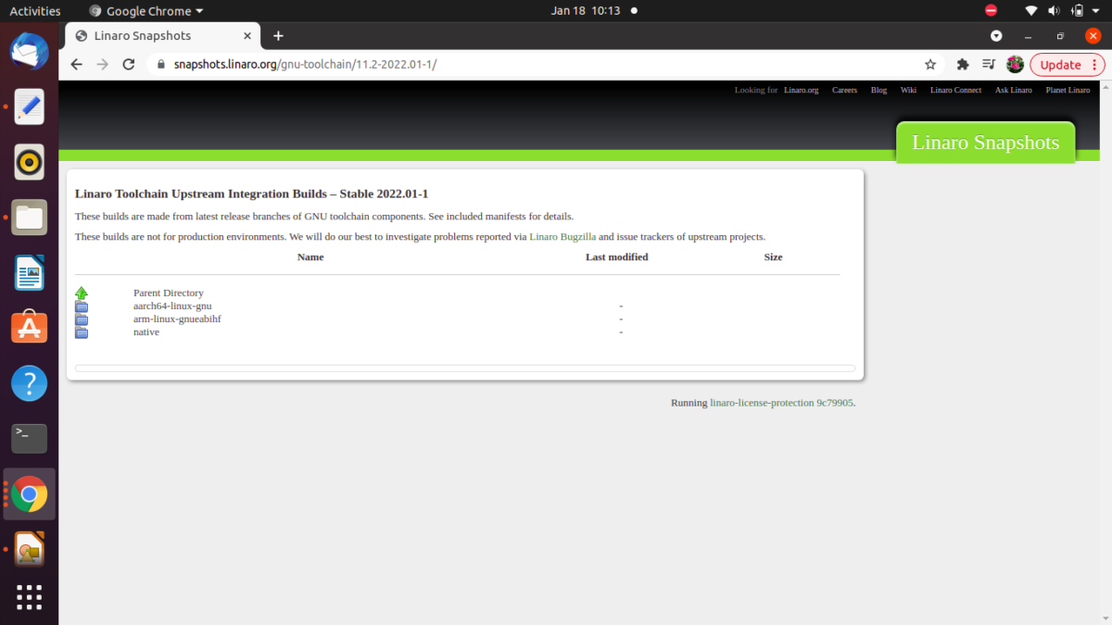This screenshot has height=625, width=1112.
Task: Go to the Parent Directory
Action: tap(169, 294)
